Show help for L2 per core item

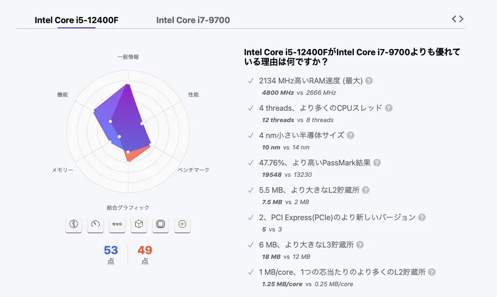[432, 272]
